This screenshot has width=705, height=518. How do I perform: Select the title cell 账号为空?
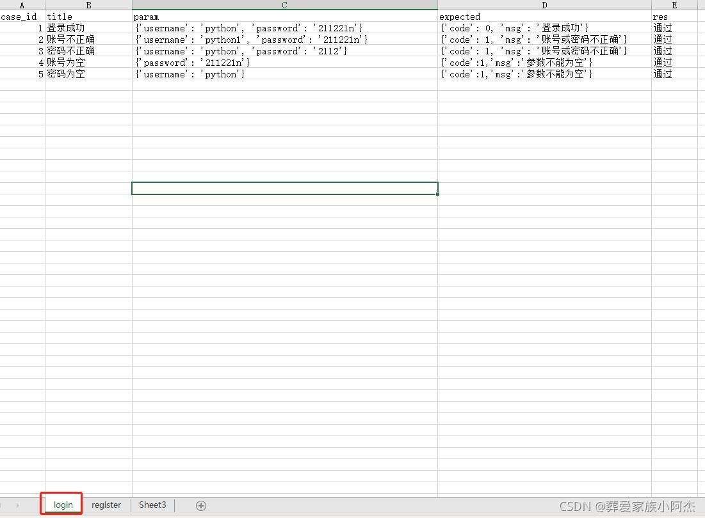pos(88,63)
